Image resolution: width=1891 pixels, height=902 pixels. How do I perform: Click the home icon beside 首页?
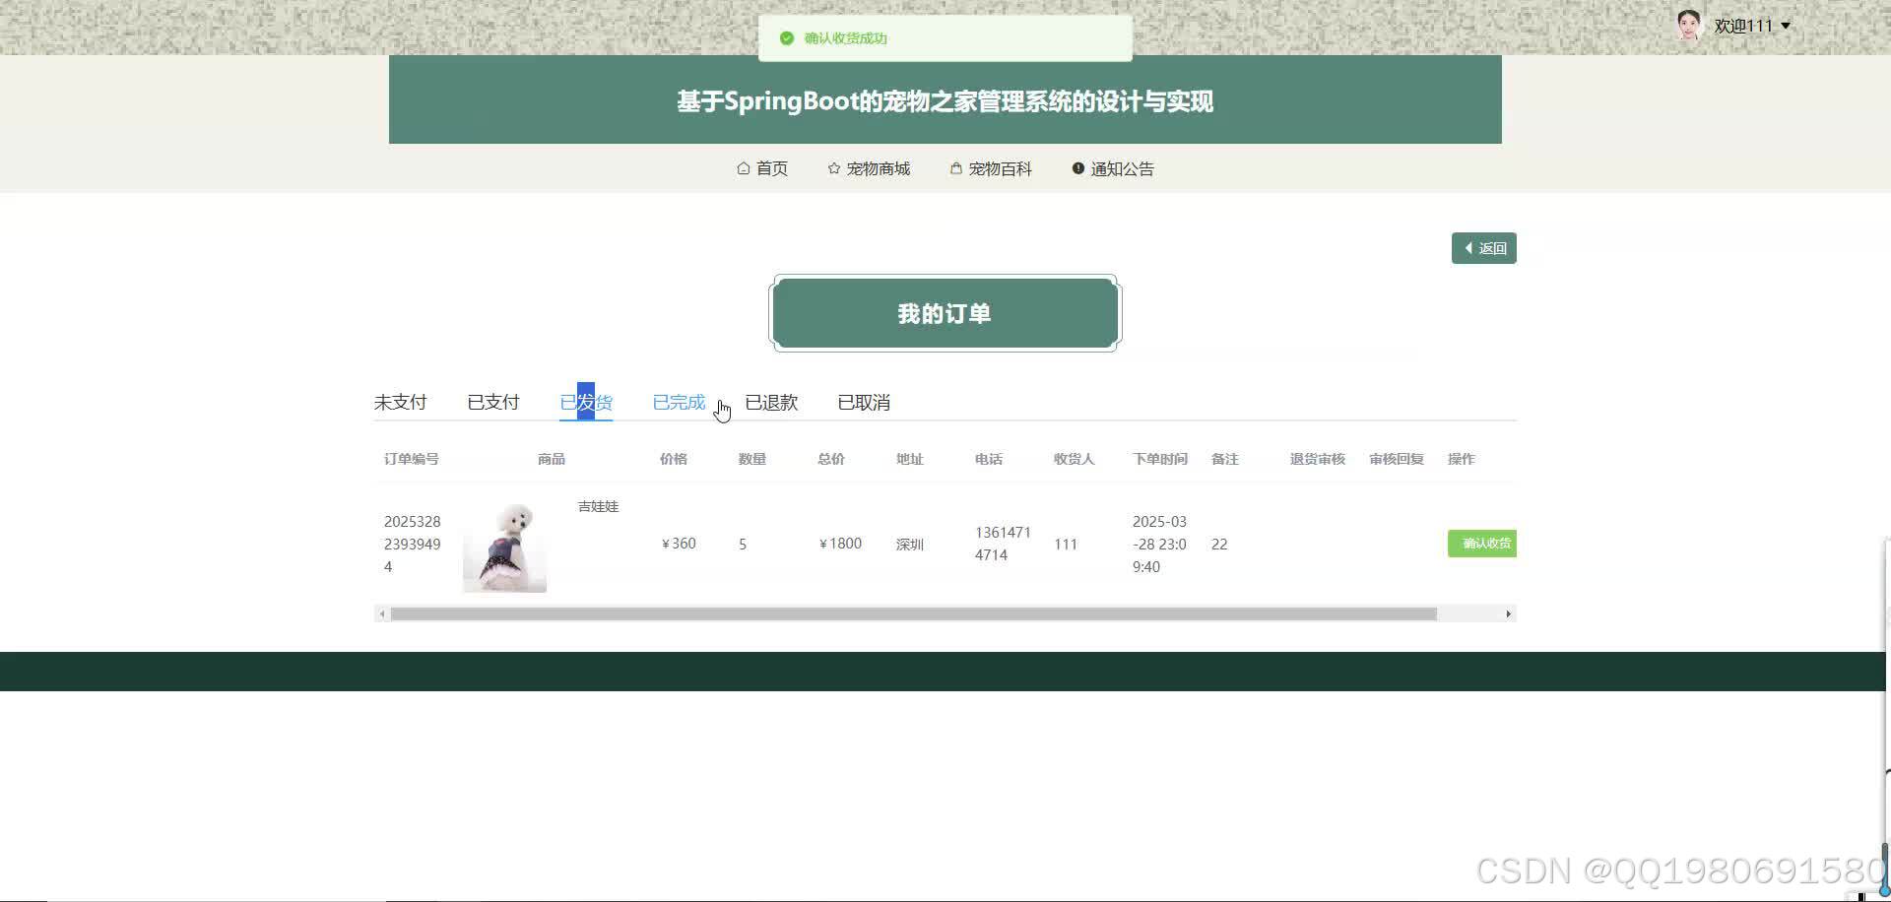pyautogui.click(x=744, y=168)
